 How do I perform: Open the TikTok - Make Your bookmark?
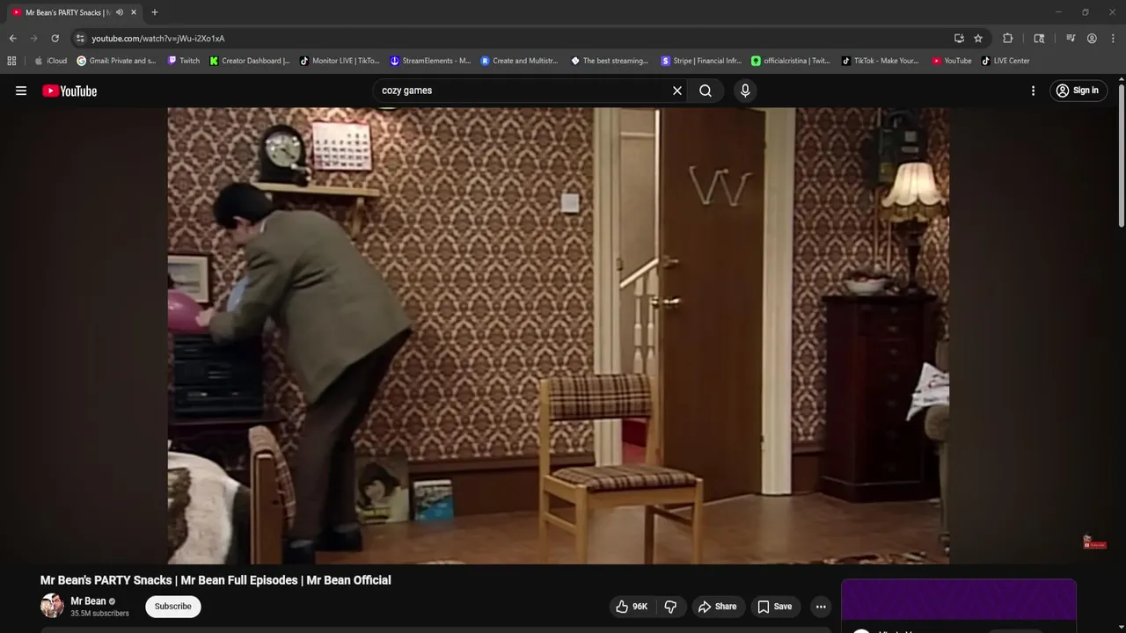880,61
